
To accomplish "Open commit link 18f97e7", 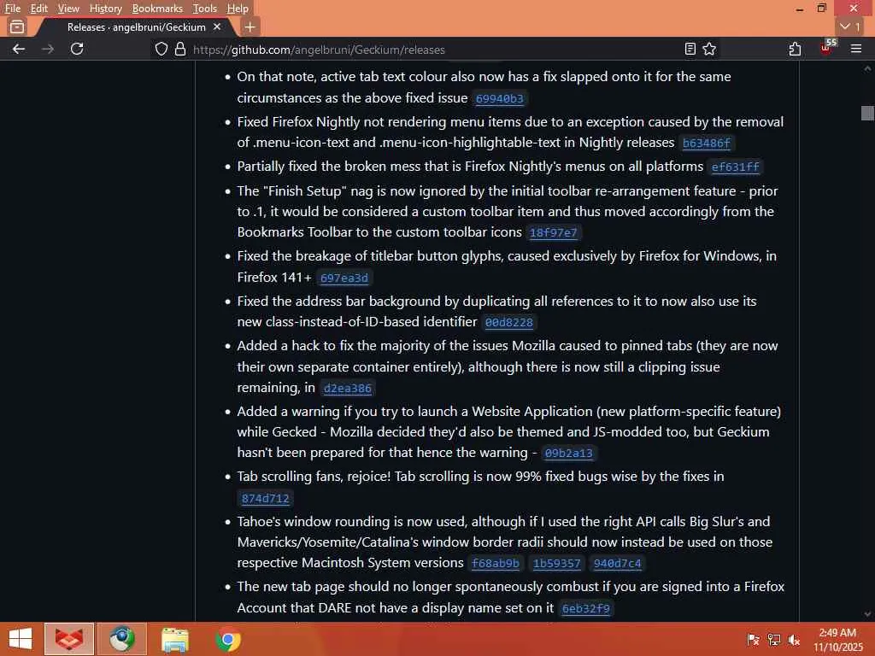I will click(553, 232).
